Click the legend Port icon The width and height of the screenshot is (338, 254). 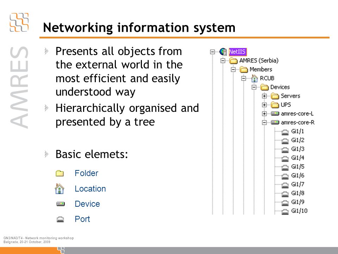click(60, 219)
